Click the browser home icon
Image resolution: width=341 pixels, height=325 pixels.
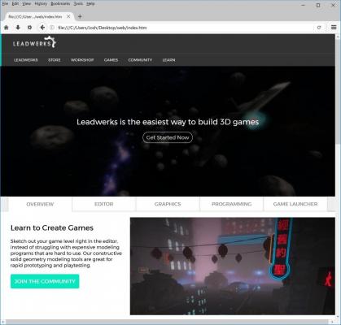pyautogui.click(x=6, y=28)
